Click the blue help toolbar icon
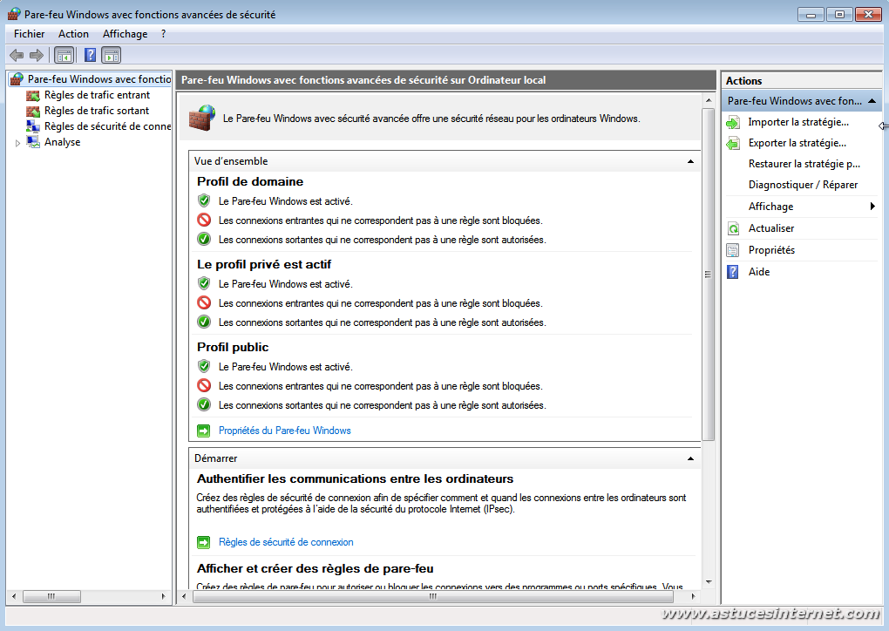 [x=90, y=56]
